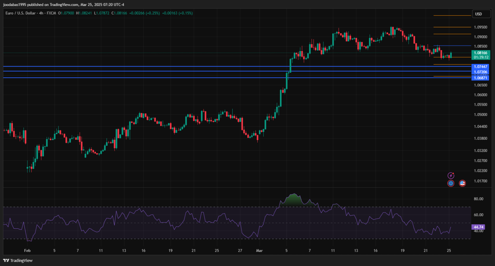Select the 1.06871 blue price label

pos(480,78)
